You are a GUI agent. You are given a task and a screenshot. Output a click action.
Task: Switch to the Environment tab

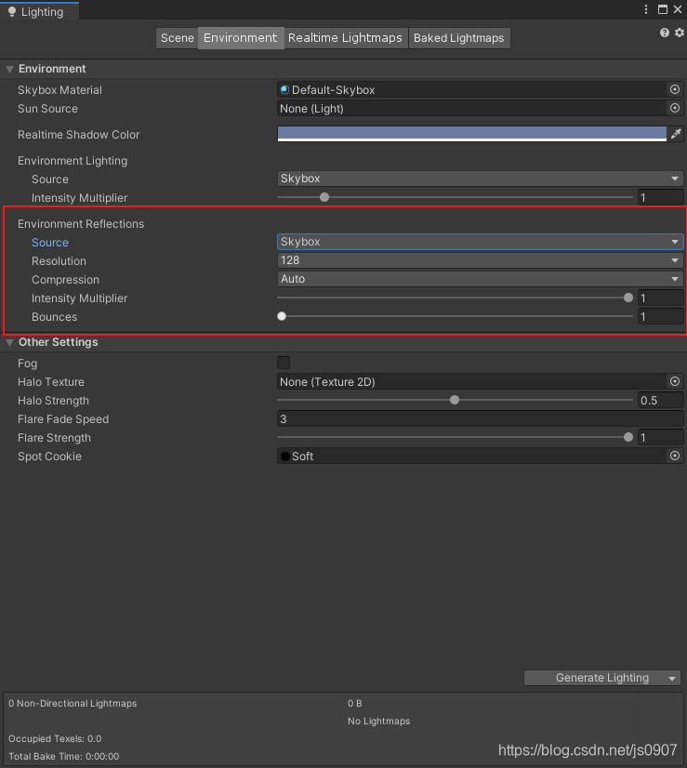point(241,38)
